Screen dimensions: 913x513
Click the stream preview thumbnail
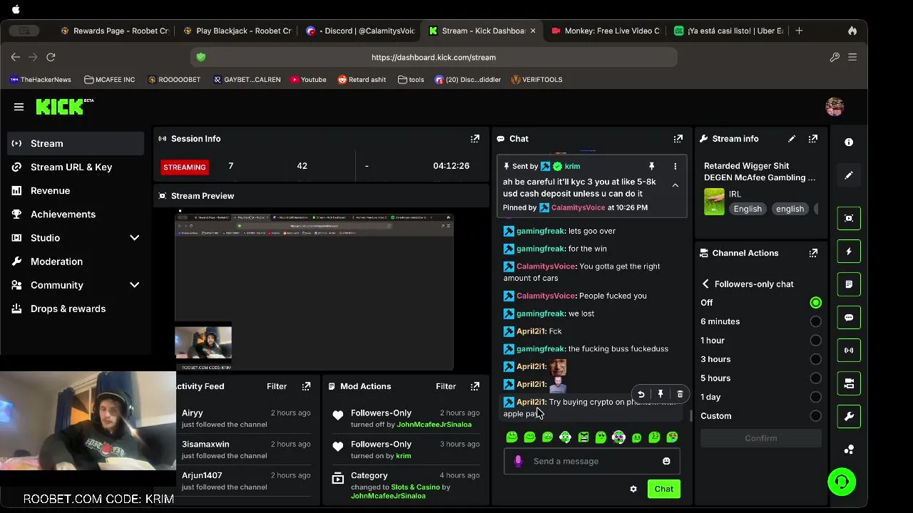tap(314, 292)
